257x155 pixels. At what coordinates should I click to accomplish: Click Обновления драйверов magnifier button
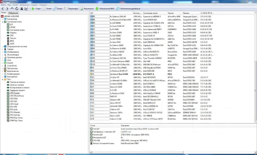coord(128,9)
